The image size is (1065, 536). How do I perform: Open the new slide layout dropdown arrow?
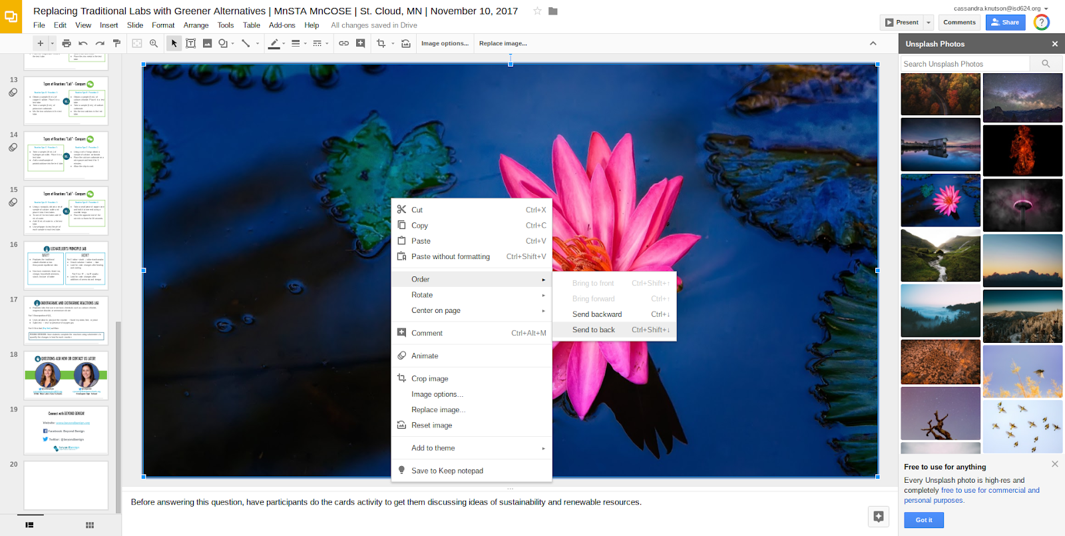(53, 43)
